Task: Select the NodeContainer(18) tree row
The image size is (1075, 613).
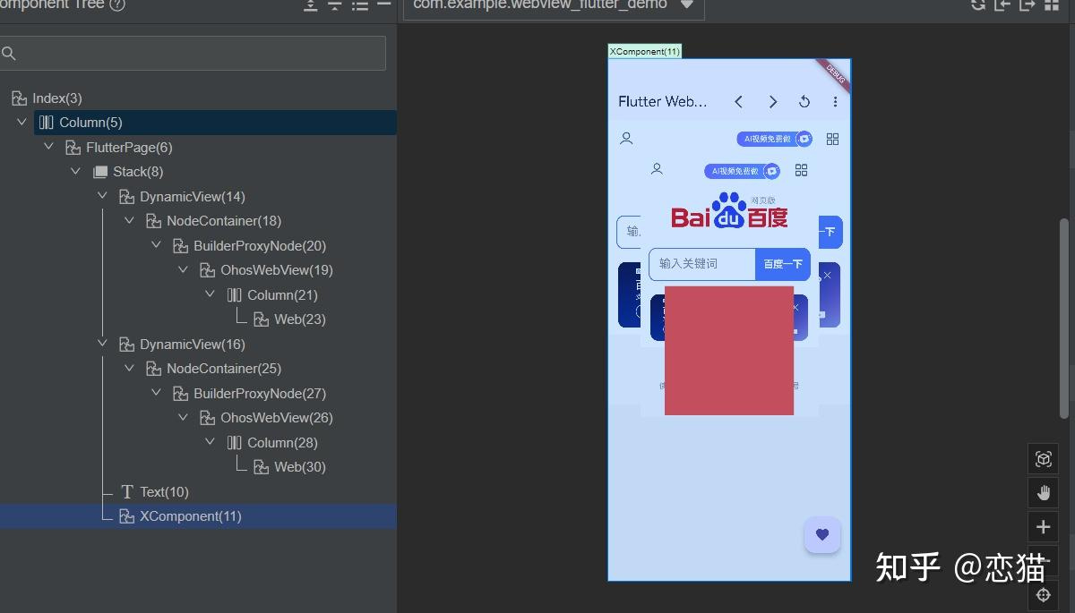Action: 198,221
